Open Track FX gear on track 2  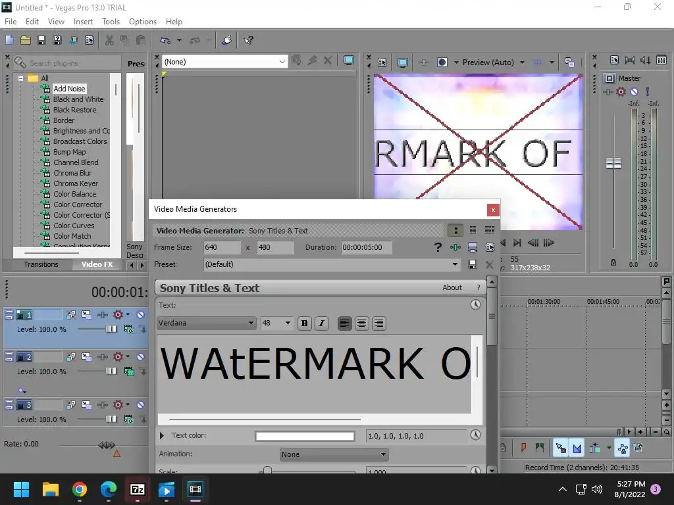118,357
